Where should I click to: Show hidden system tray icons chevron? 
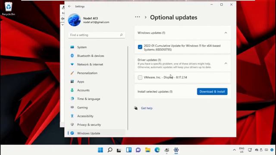[x=234, y=150]
